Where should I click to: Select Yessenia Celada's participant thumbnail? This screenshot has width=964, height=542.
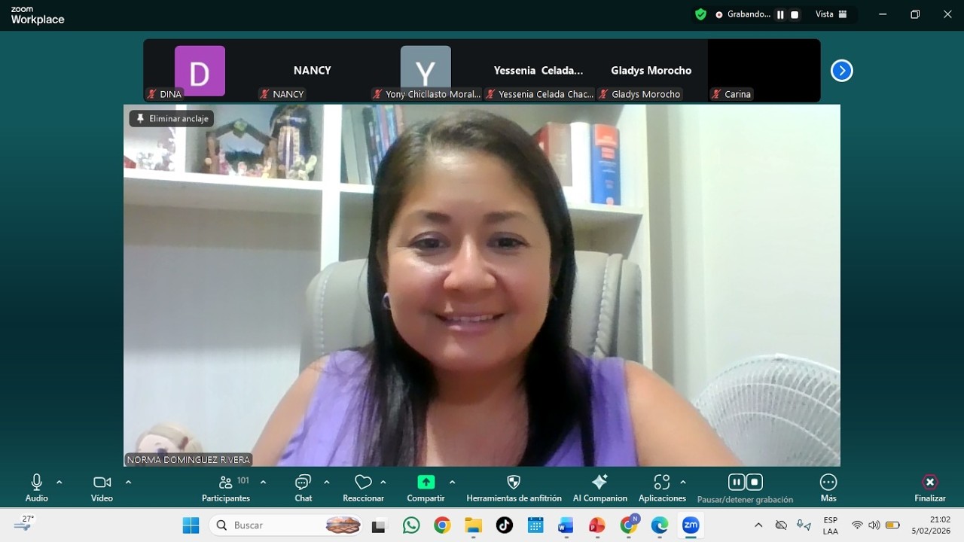click(x=538, y=71)
